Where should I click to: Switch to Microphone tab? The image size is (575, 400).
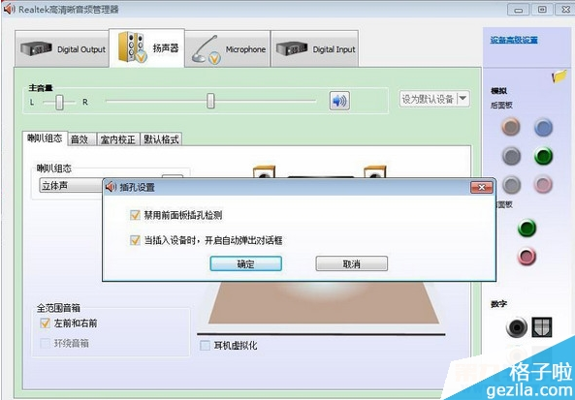click(x=227, y=48)
